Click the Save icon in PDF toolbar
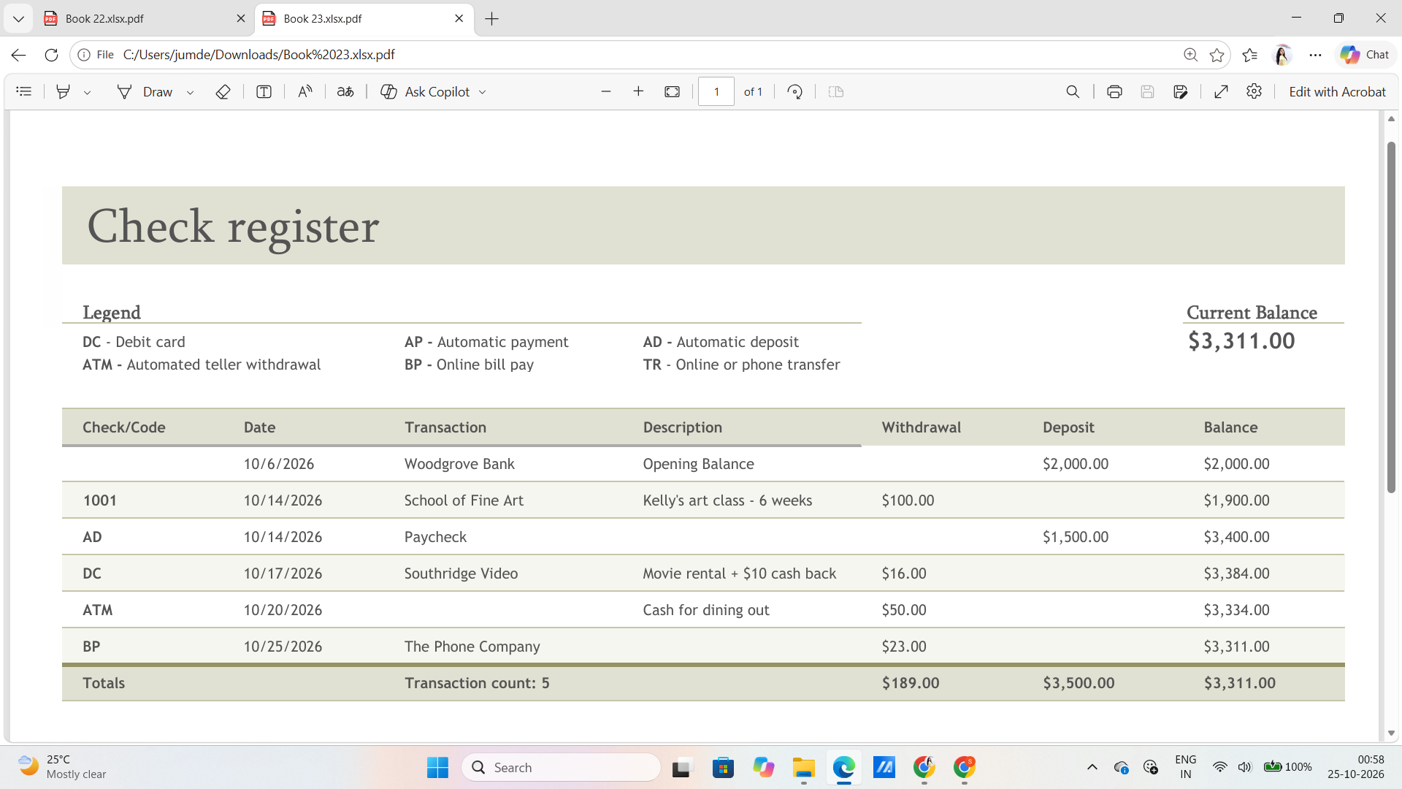 click(x=1147, y=91)
